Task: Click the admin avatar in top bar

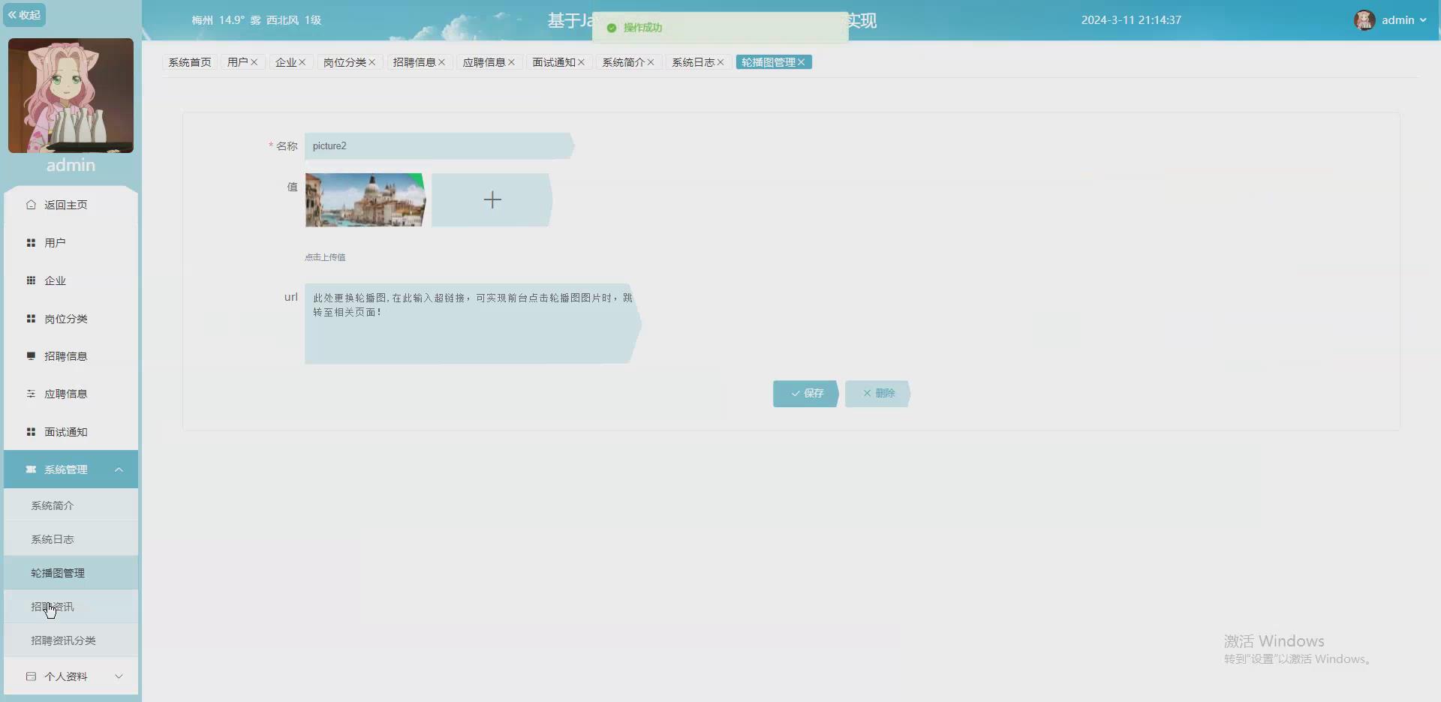Action: pyautogui.click(x=1364, y=20)
